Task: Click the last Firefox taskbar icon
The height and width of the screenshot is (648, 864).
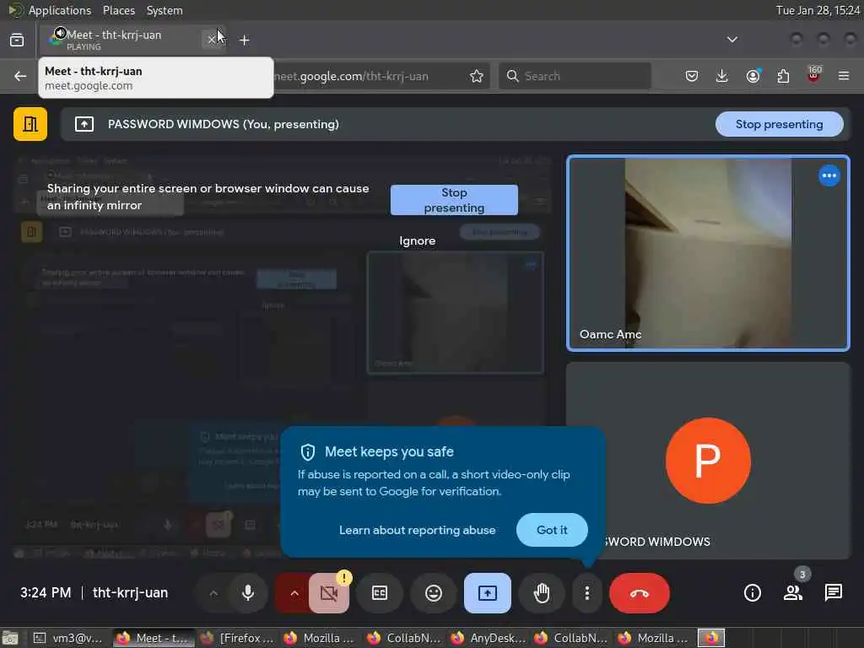Action: [x=711, y=638]
